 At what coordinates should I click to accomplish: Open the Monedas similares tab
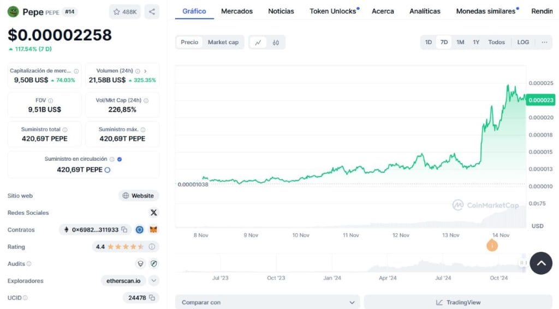point(485,11)
